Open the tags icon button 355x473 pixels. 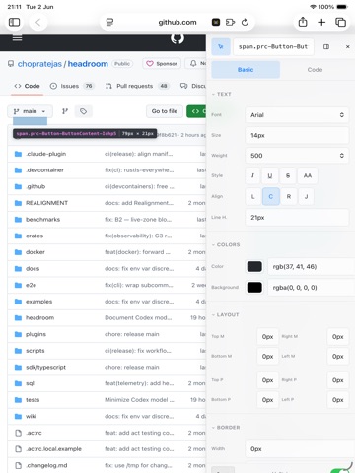(84, 111)
